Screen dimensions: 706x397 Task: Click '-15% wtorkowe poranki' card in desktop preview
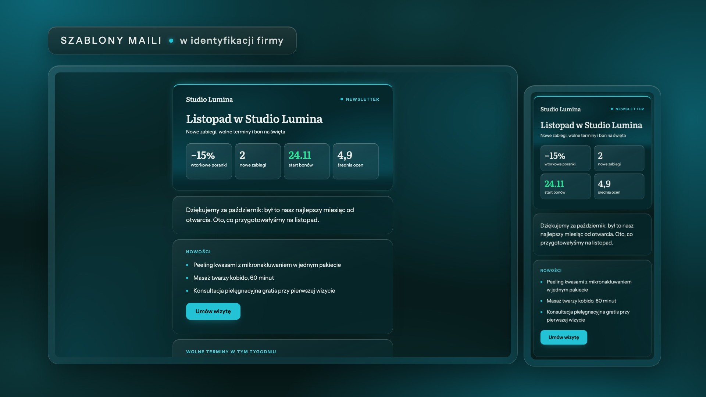(x=209, y=161)
